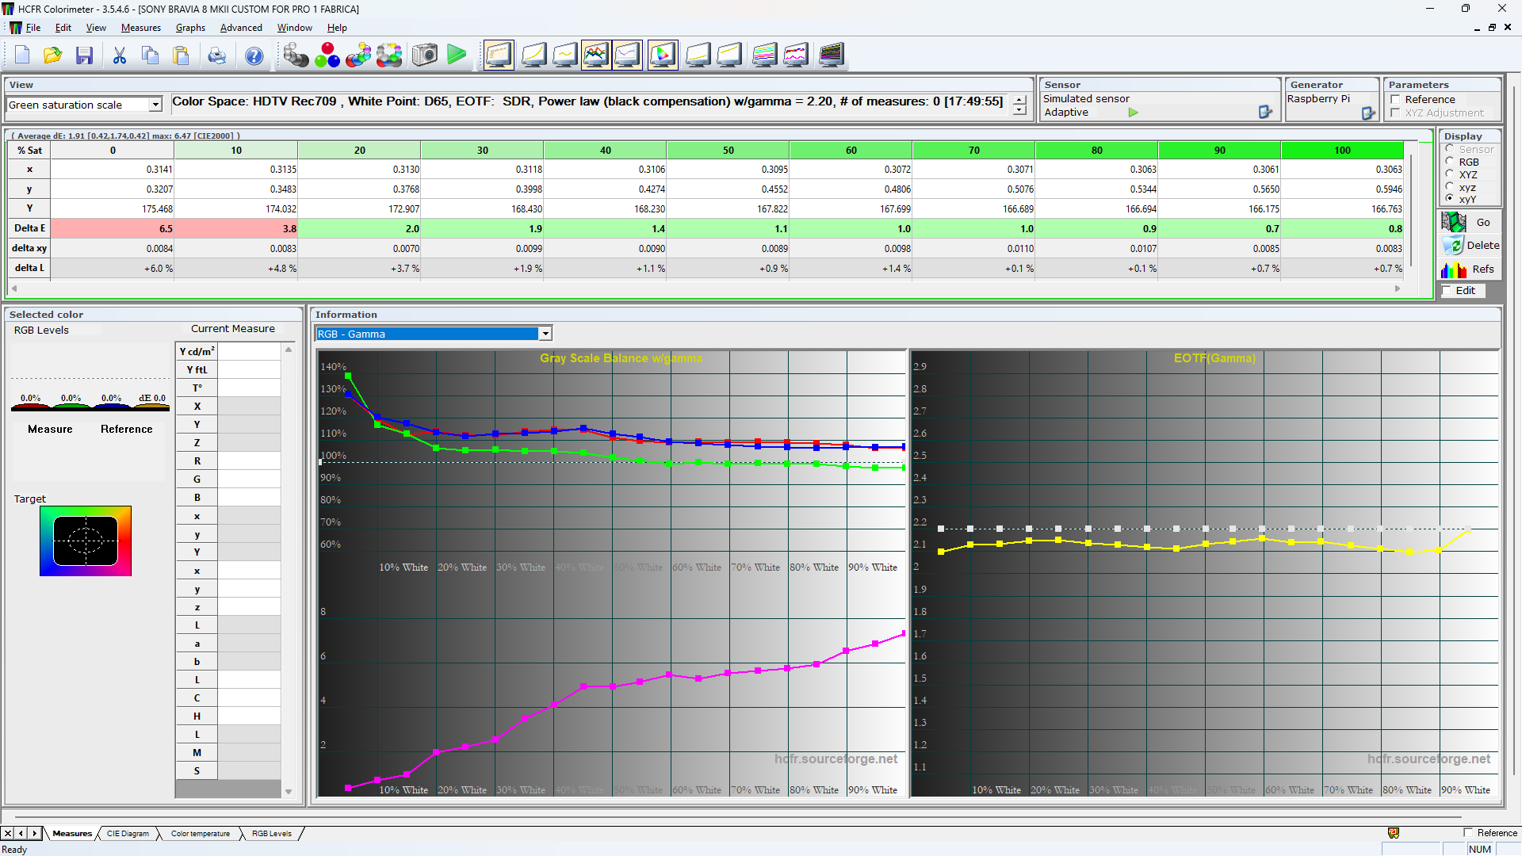Click the Save floppy disk icon
Image resolution: width=1522 pixels, height=856 pixels.
[84, 55]
